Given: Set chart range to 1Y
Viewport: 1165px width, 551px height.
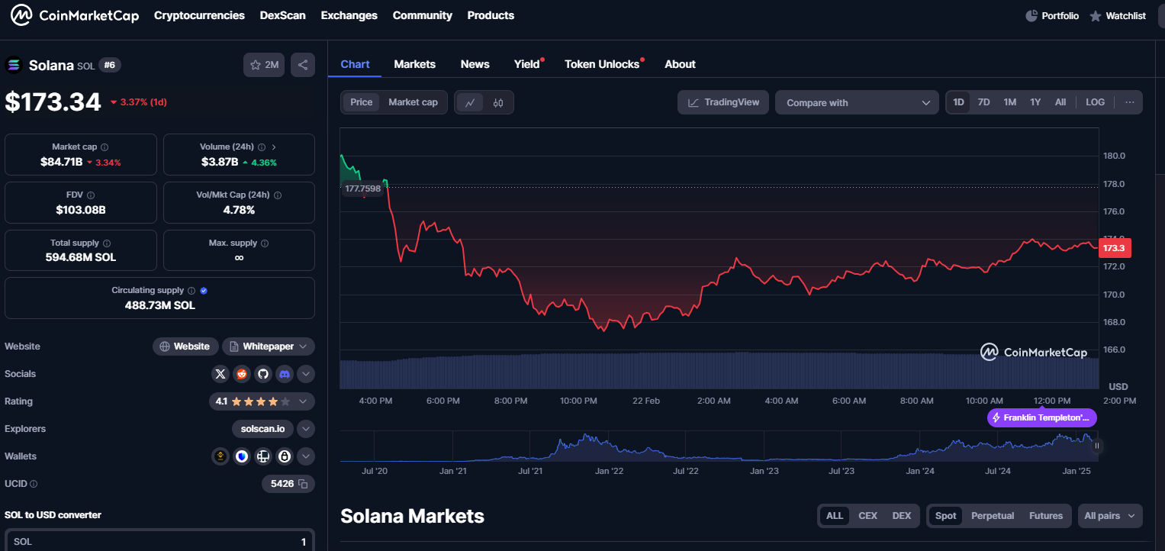Looking at the screenshot, I should pyautogui.click(x=1035, y=102).
